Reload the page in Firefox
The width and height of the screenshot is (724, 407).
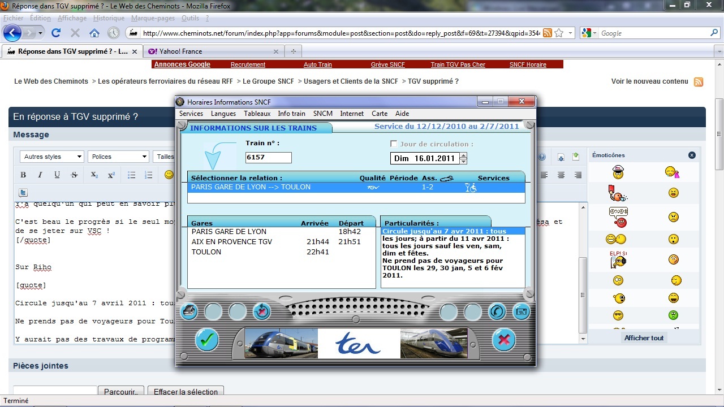pyautogui.click(x=56, y=33)
